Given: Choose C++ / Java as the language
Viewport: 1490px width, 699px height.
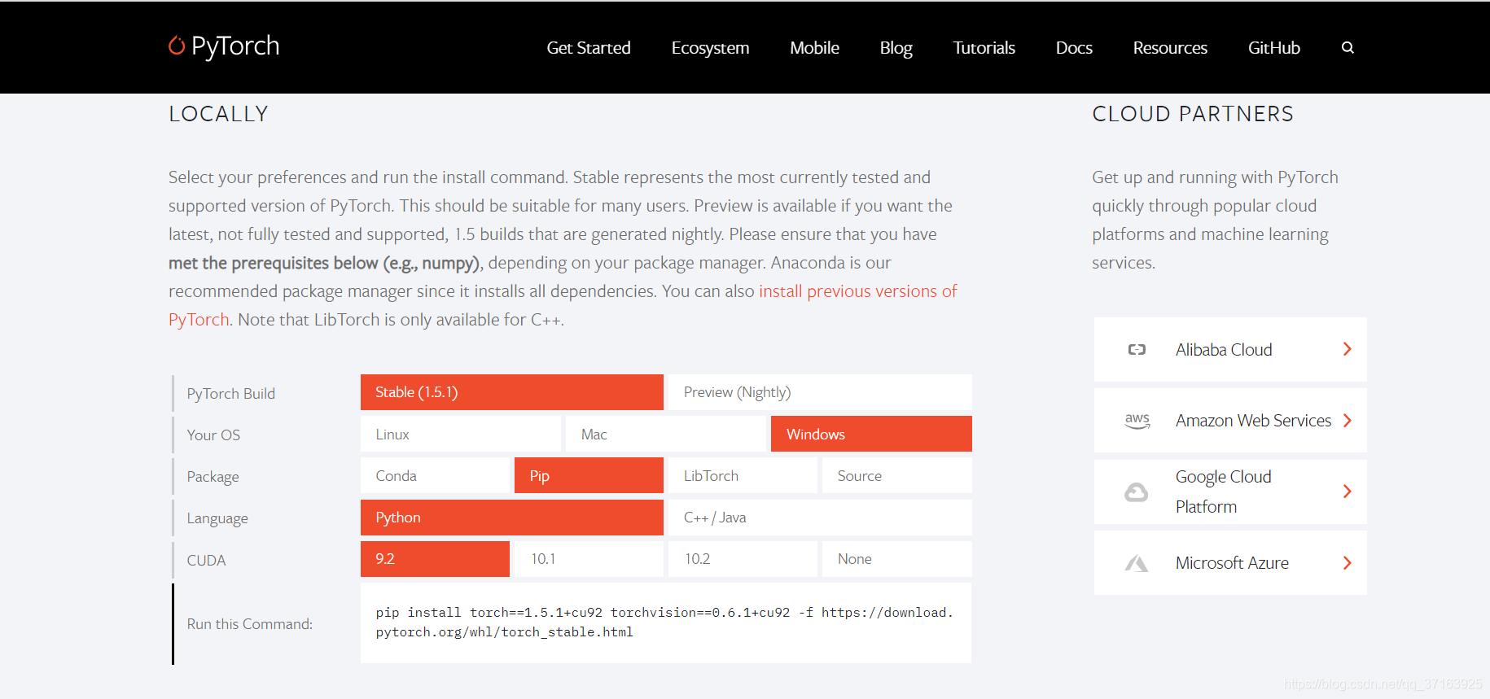Looking at the screenshot, I should click(x=820, y=518).
